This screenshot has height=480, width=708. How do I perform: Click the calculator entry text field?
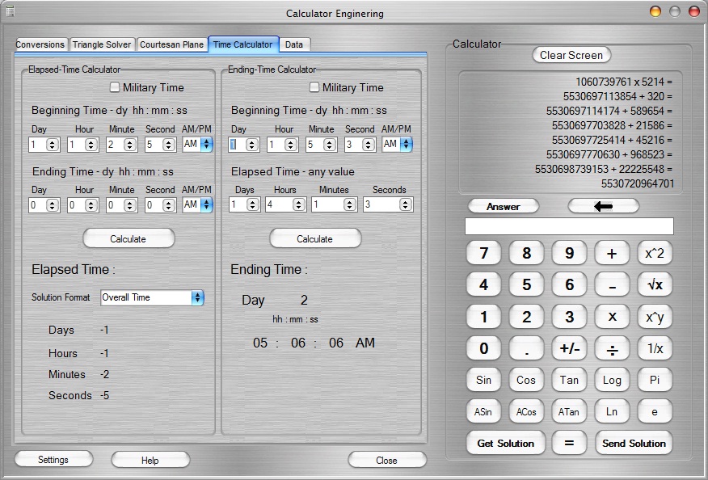point(569,226)
